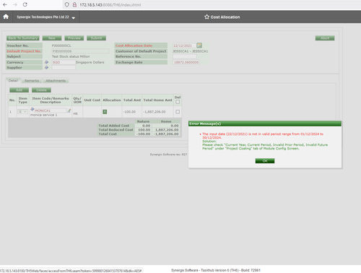Switch to Attachments tab
This screenshot has height=273, width=361.
[56, 81]
